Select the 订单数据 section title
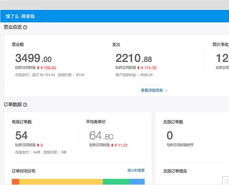 (x=13, y=104)
